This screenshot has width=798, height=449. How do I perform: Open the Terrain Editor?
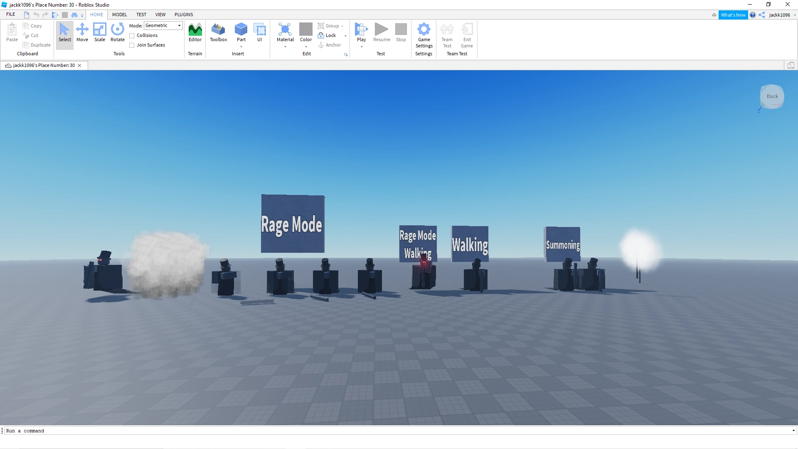(x=195, y=32)
